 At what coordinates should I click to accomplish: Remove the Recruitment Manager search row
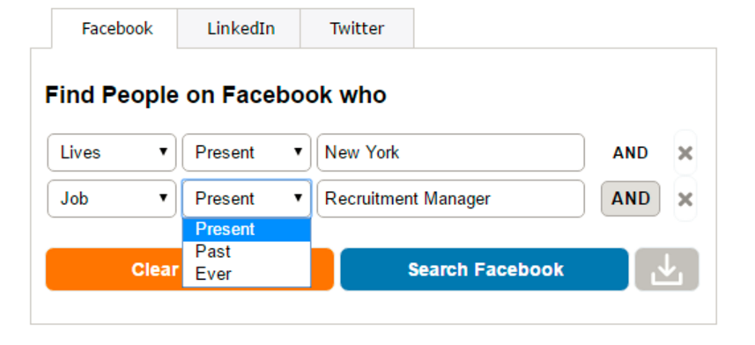(x=685, y=199)
